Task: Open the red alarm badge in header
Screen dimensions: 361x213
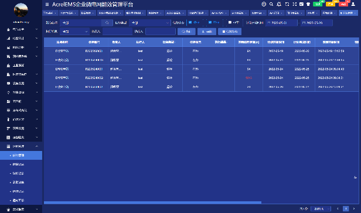Action: pos(343,4)
